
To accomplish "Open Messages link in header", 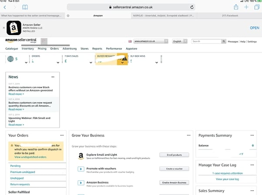I will [x=233, y=42].
